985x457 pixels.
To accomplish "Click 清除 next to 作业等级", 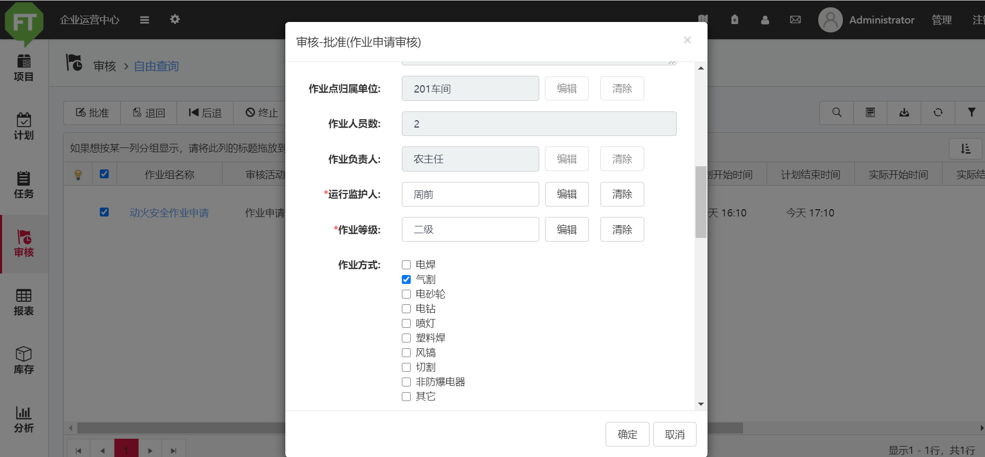I will 622,230.
